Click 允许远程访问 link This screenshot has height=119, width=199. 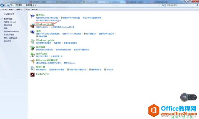[x=91, y=34]
